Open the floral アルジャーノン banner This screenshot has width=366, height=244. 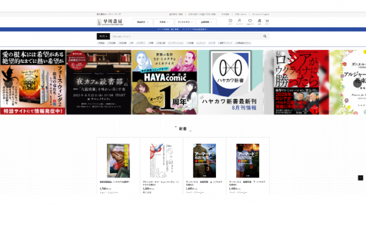(x=348, y=82)
